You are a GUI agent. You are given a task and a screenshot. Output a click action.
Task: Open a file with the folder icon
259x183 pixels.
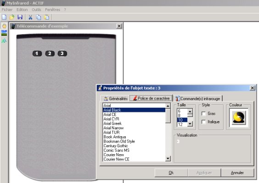click(12, 17)
